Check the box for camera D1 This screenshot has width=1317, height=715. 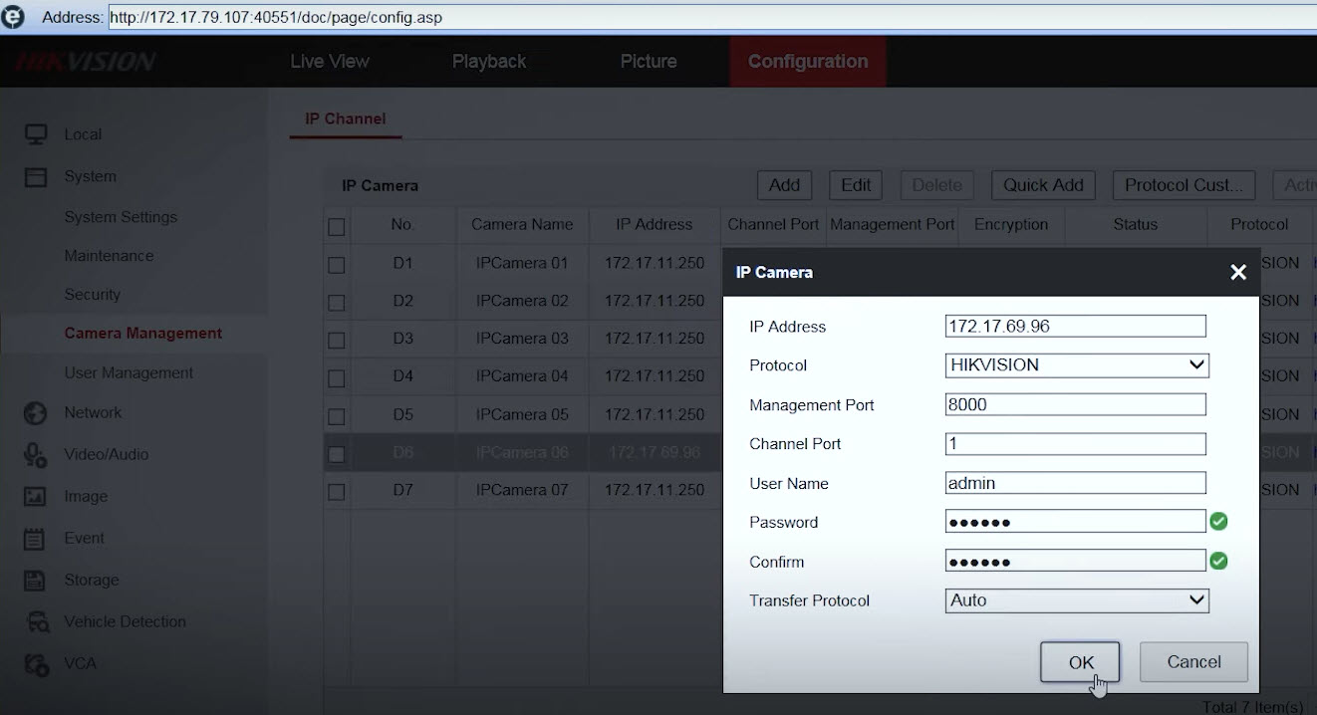tap(337, 265)
